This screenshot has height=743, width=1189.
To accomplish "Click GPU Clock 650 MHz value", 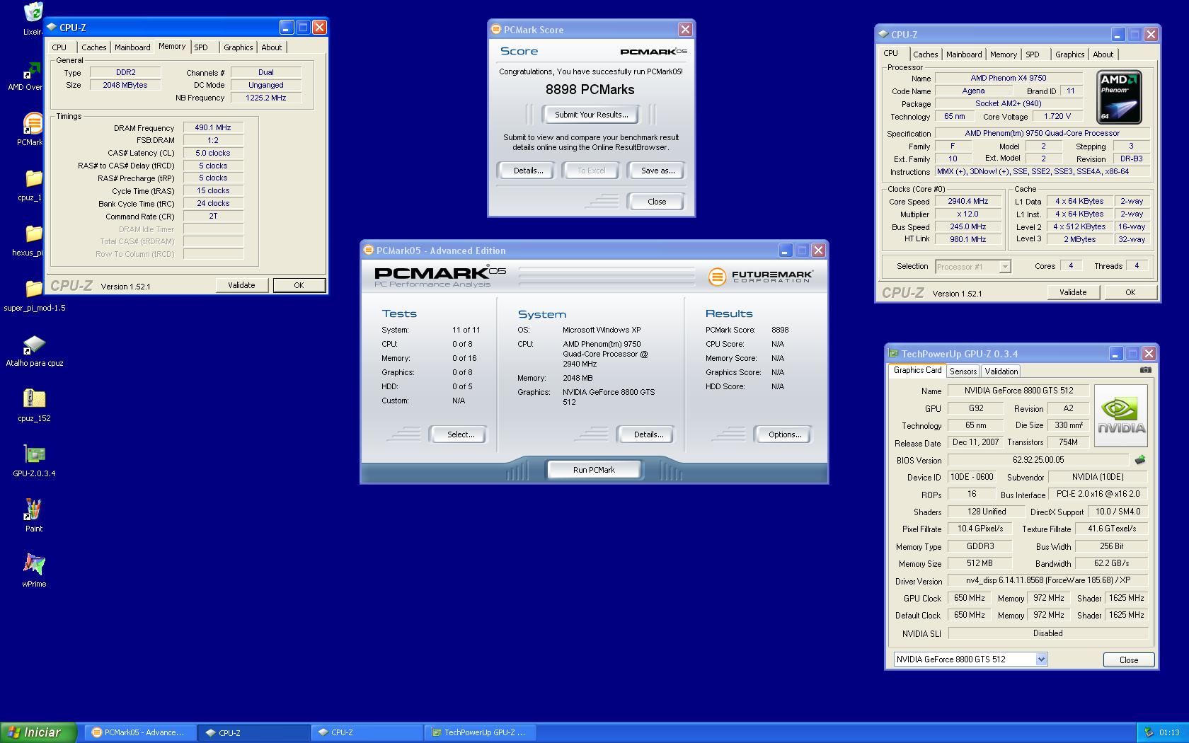I will [969, 598].
